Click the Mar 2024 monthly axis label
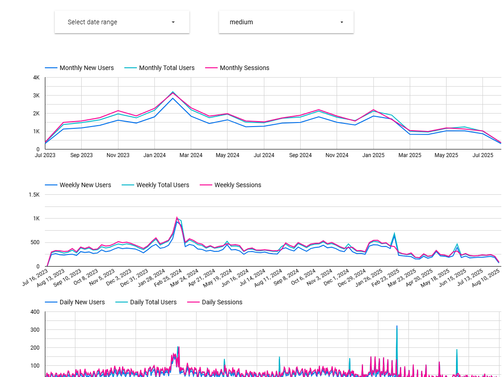Viewport: 504px width, 377px height. pos(191,155)
